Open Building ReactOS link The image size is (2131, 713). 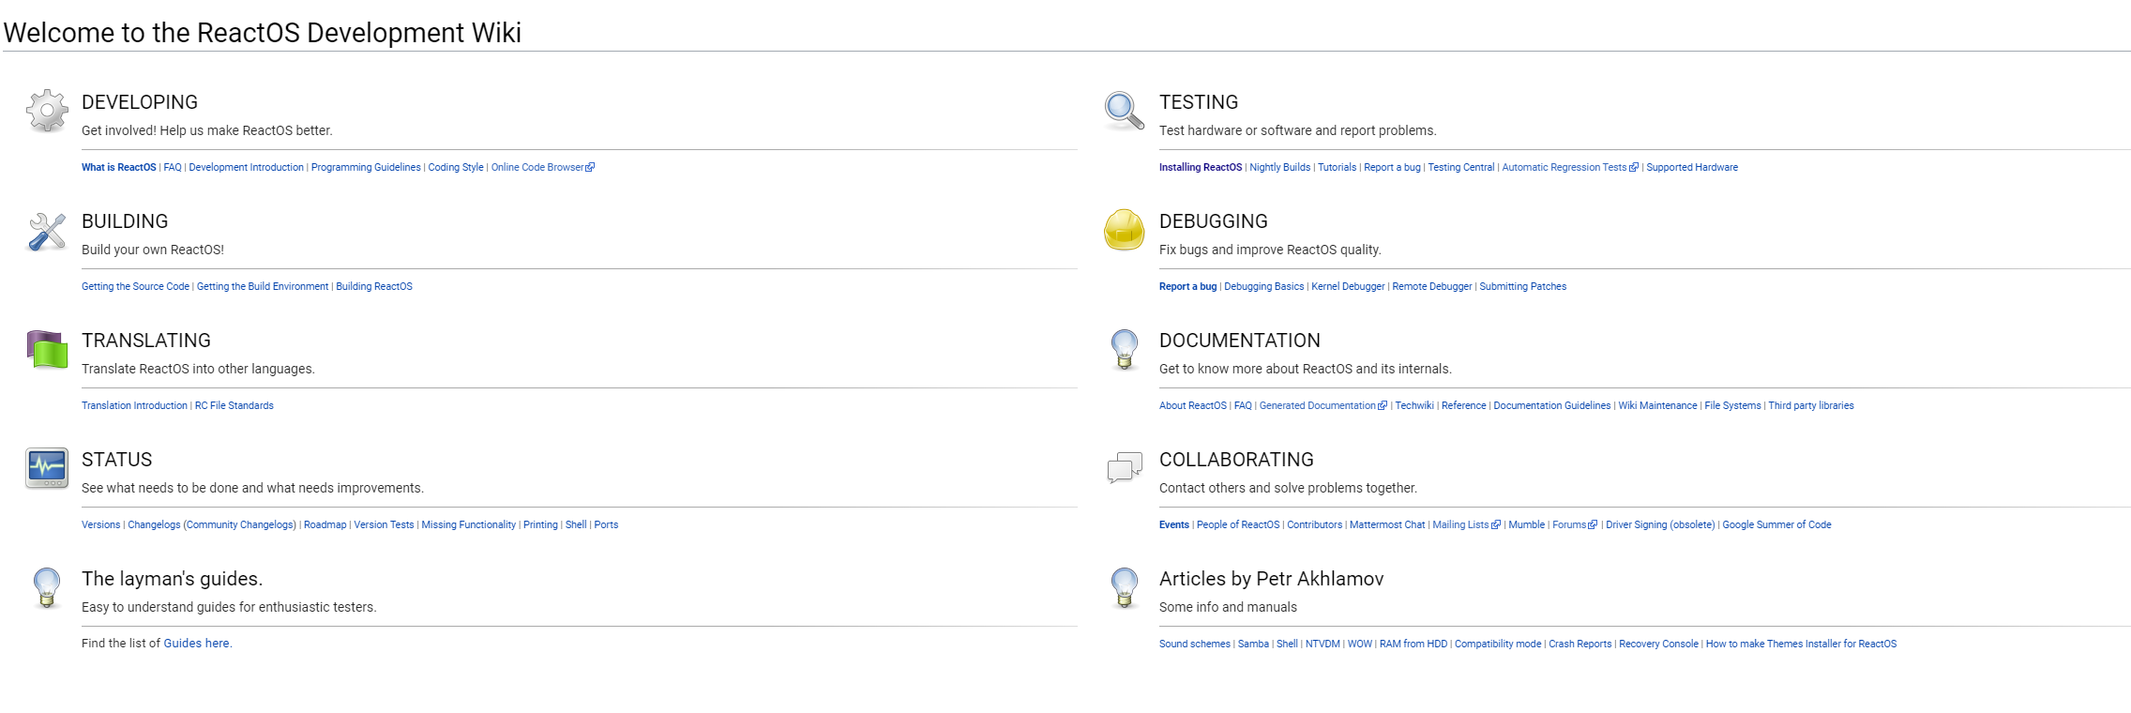[x=374, y=286]
